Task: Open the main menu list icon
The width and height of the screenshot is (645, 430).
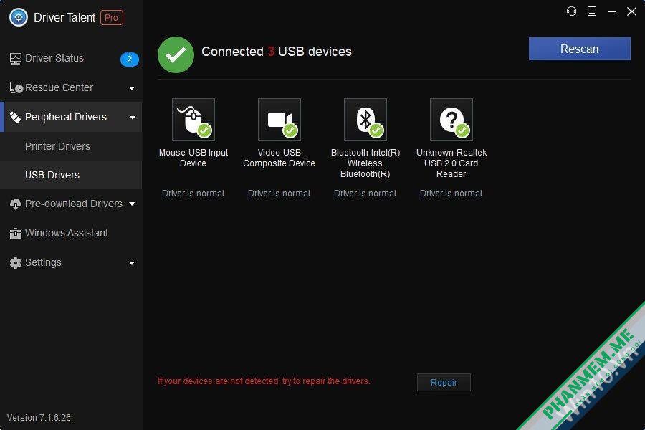Action: (x=592, y=11)
